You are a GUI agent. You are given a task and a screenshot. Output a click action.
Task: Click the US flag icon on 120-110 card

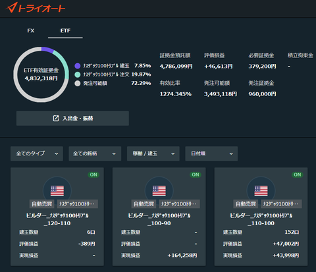(57, 191)
